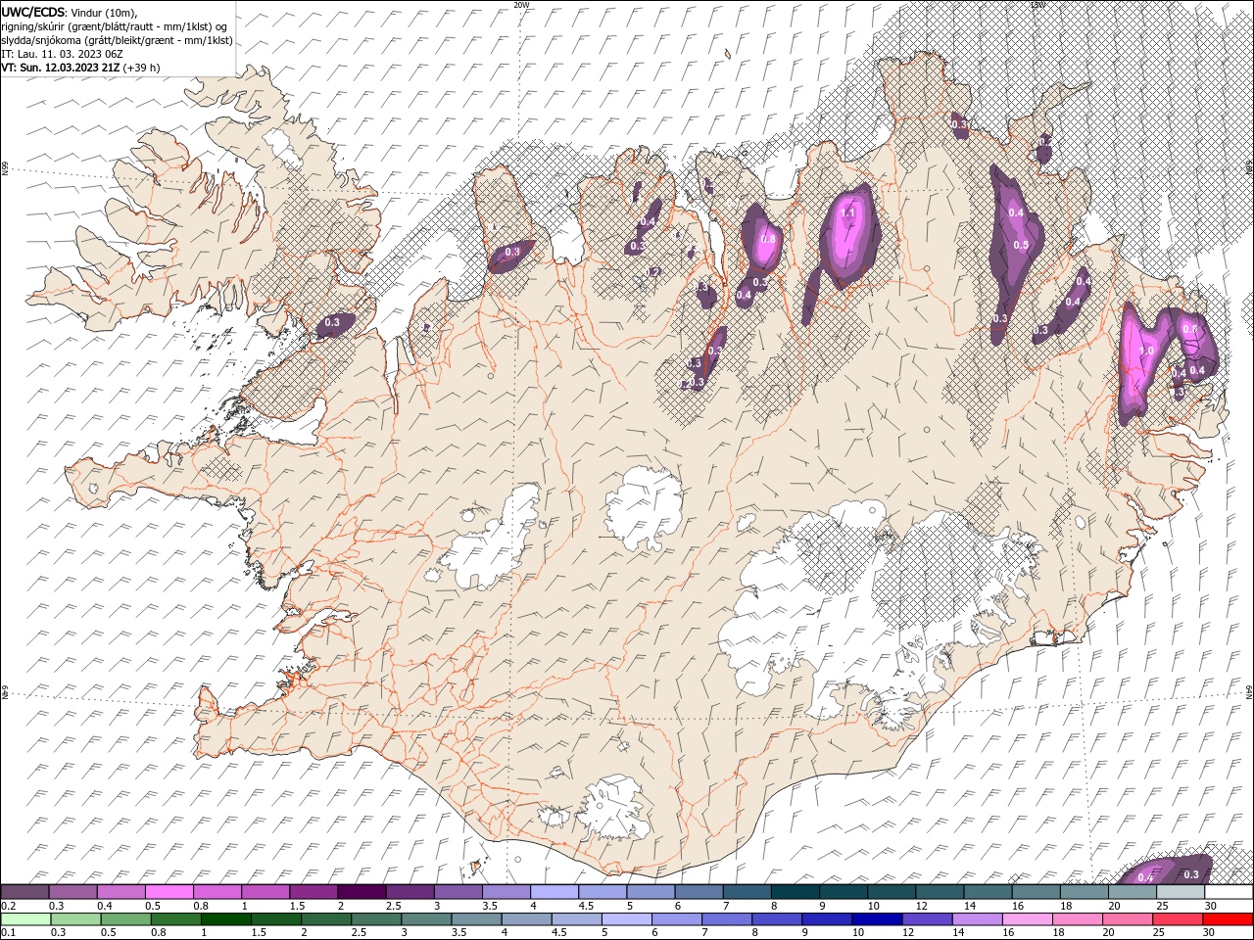Pick the bright pink 0.5 swatch in upper legend row
This screenshot has width=1254, height=940.
pos(169,892)
